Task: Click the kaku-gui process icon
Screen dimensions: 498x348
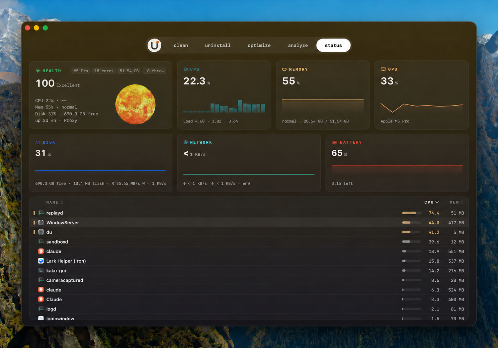Action: [41, 271]
